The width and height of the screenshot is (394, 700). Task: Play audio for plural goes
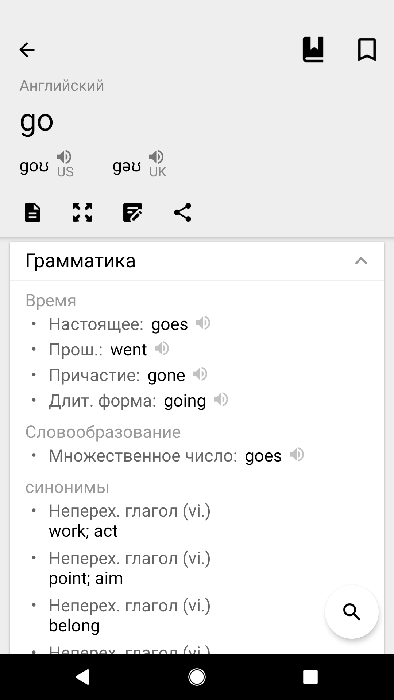[x=297, y=455]
